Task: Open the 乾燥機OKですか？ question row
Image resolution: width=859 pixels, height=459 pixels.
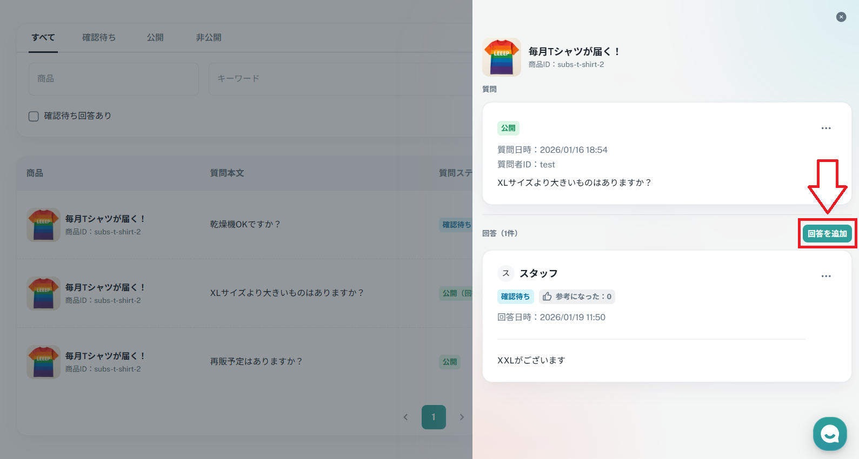Action: point(245,224)
